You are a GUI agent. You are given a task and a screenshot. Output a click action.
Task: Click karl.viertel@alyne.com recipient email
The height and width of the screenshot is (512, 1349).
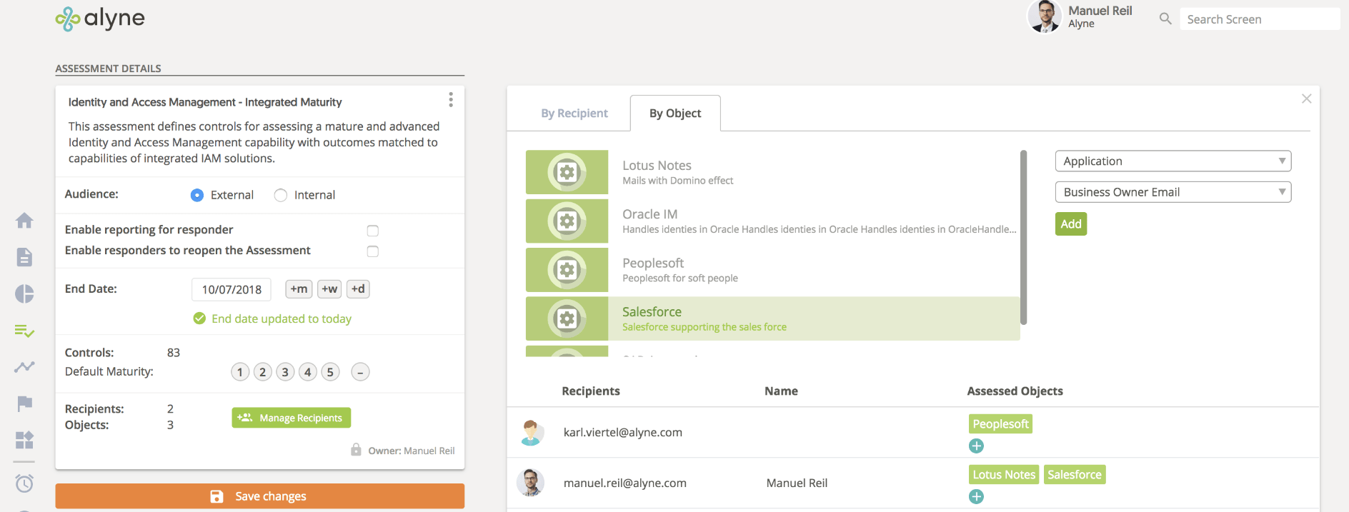tap(623, 432)
